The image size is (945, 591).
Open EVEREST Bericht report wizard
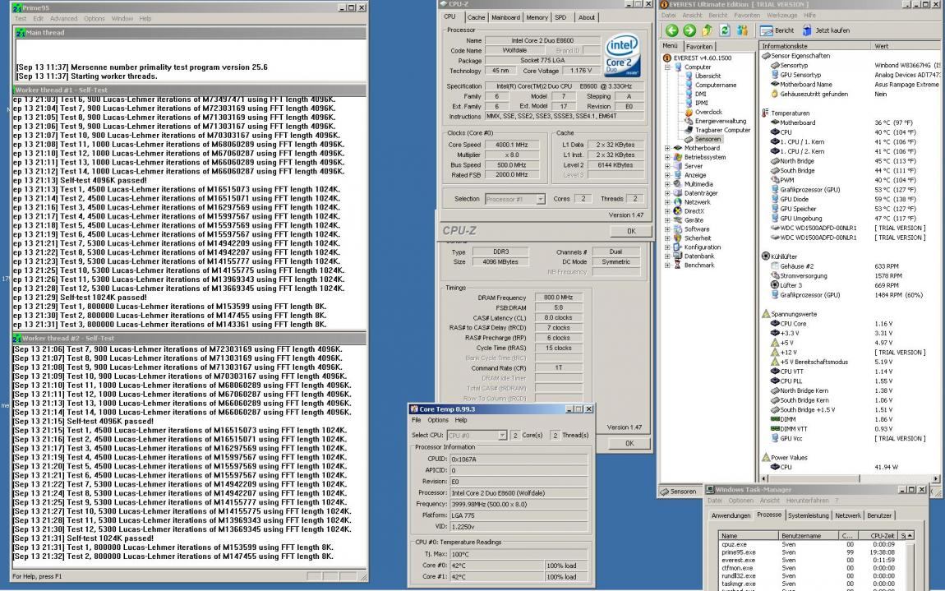tap(777, 30)
